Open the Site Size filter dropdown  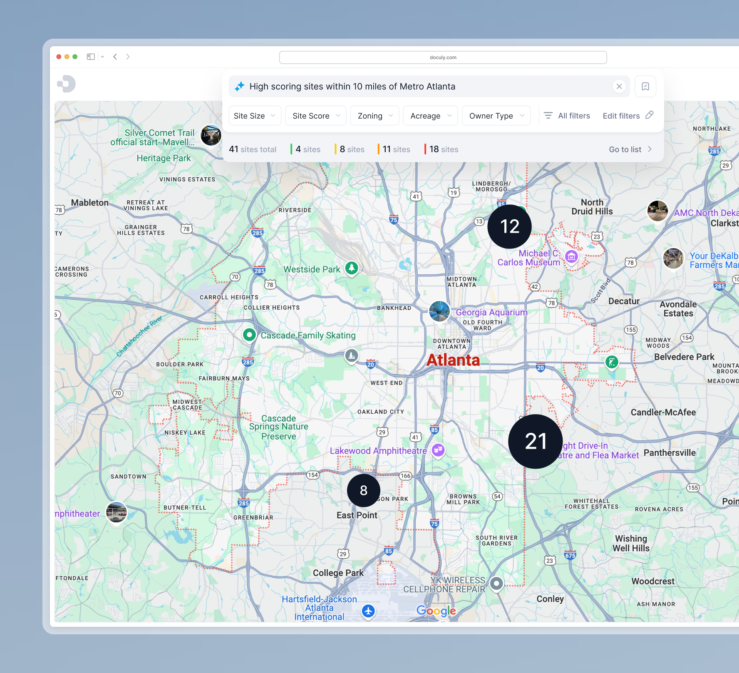pos(254,116)
